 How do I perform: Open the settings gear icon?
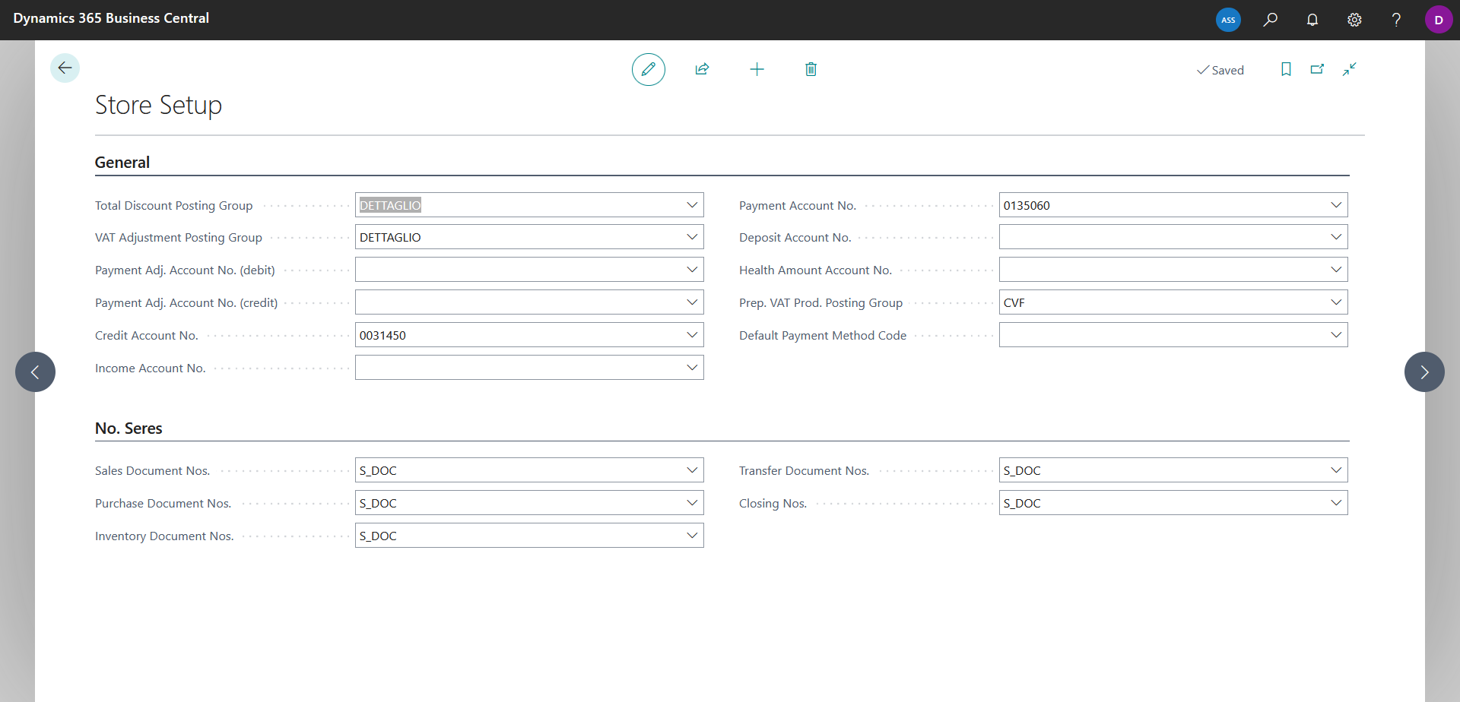[x=1354, y=20]
